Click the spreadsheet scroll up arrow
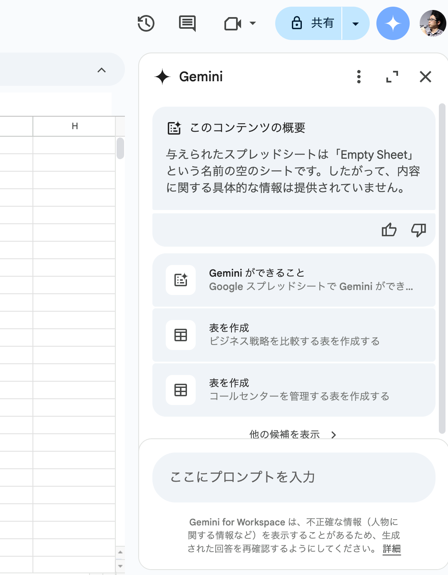The height and width of the screenshot is (575, 448). [x=120, y=552]
